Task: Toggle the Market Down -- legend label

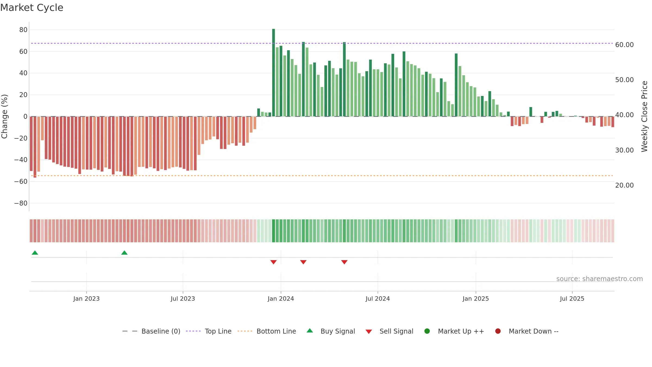Action: [534, 331]
